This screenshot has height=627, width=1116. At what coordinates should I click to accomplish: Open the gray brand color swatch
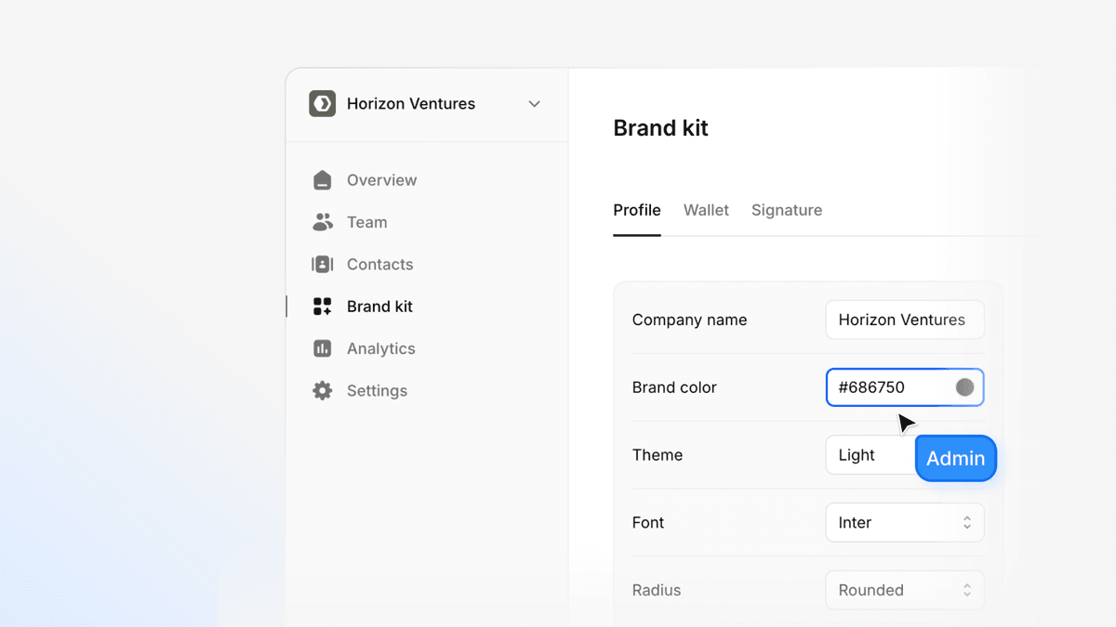point(964,387)
